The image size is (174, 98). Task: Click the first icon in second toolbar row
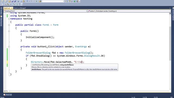3,4
